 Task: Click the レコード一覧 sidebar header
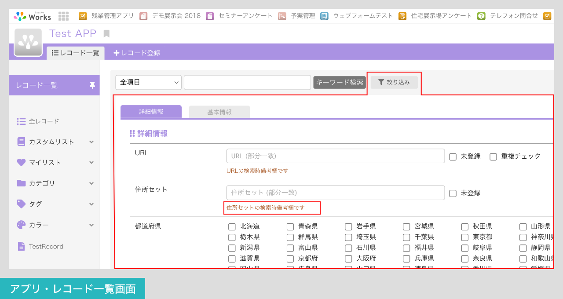(54, 85)
